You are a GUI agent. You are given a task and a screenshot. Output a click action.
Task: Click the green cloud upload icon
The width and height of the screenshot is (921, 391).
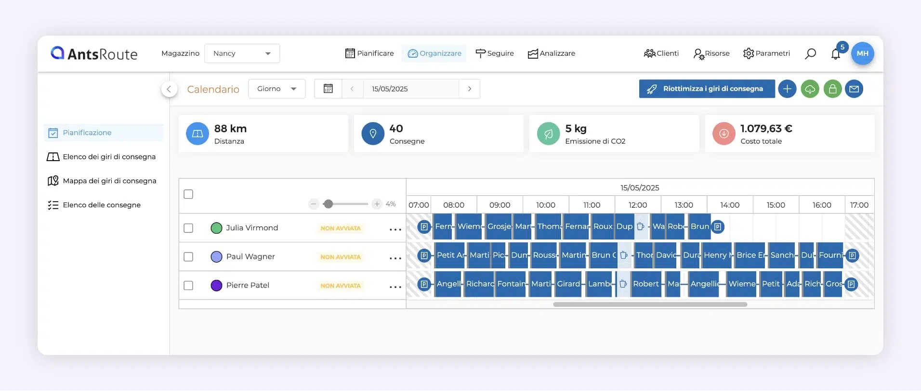tap(810, 89)
